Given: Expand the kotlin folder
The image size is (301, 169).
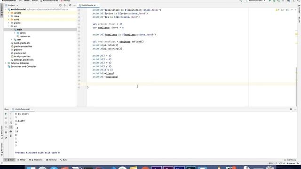Looking at the screenshot, I should pyautogui.click(x=15, y=33).
